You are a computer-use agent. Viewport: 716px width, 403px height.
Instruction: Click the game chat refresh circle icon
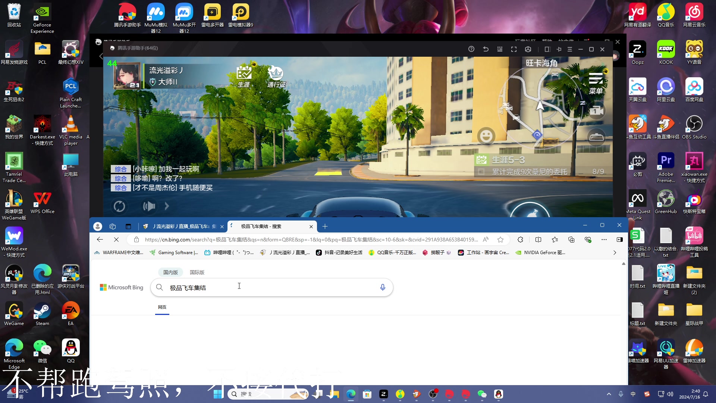[x=119, y=206]
